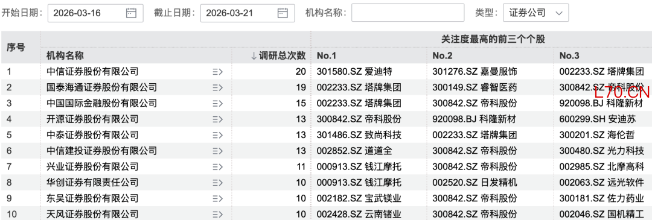Image resolution: width=652 pixels, height=220 pixels.
Task: Click stock 002046.SZ 国机精工
Action: click(602, 215)
